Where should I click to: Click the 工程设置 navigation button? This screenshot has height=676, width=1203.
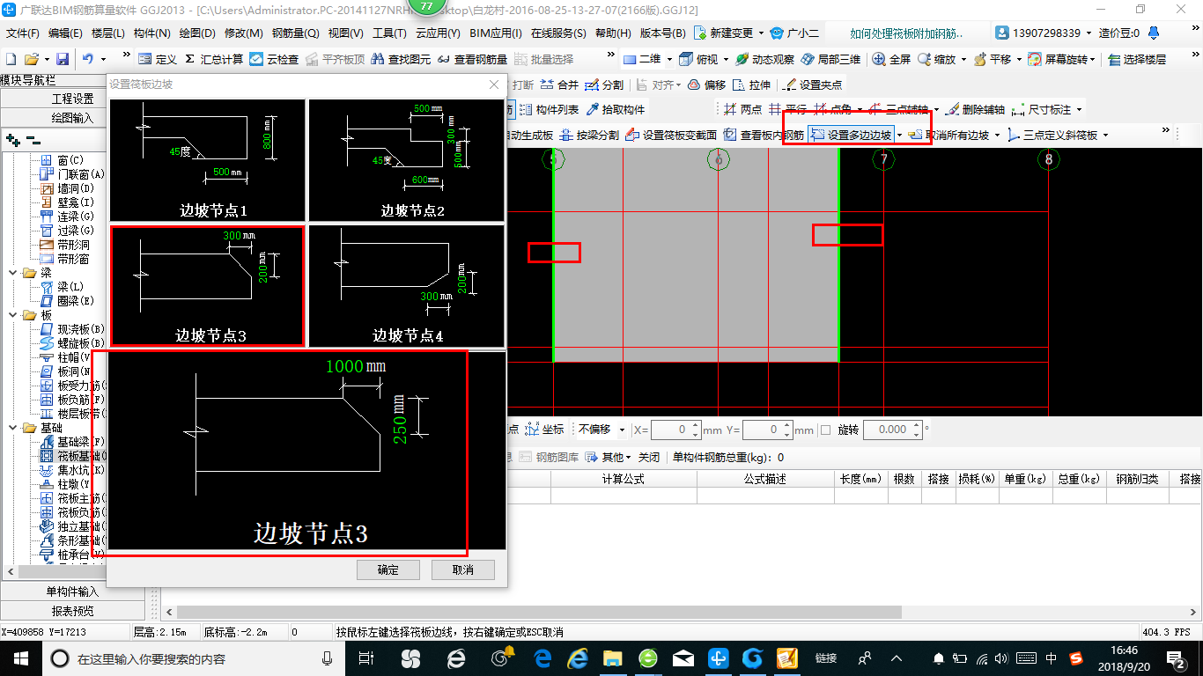pyautogui.click(x=72, y=99)
